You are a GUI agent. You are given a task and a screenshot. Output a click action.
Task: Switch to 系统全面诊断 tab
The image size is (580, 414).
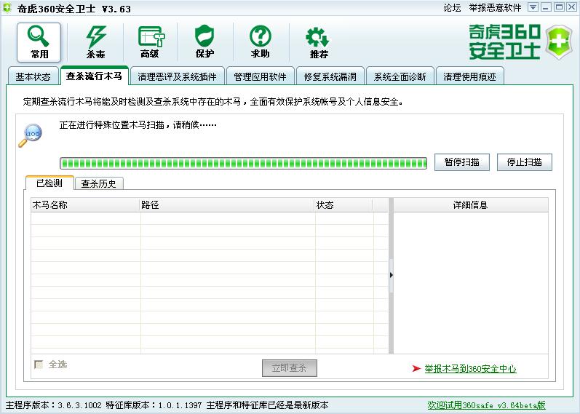(x=400, y=76)
